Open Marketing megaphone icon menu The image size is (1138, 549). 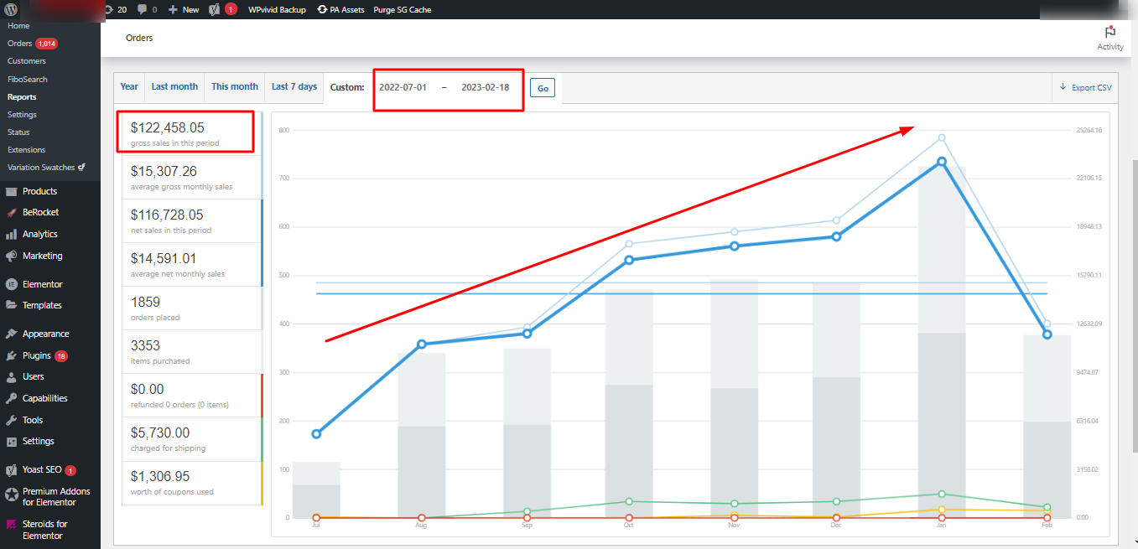click(12, 256)
